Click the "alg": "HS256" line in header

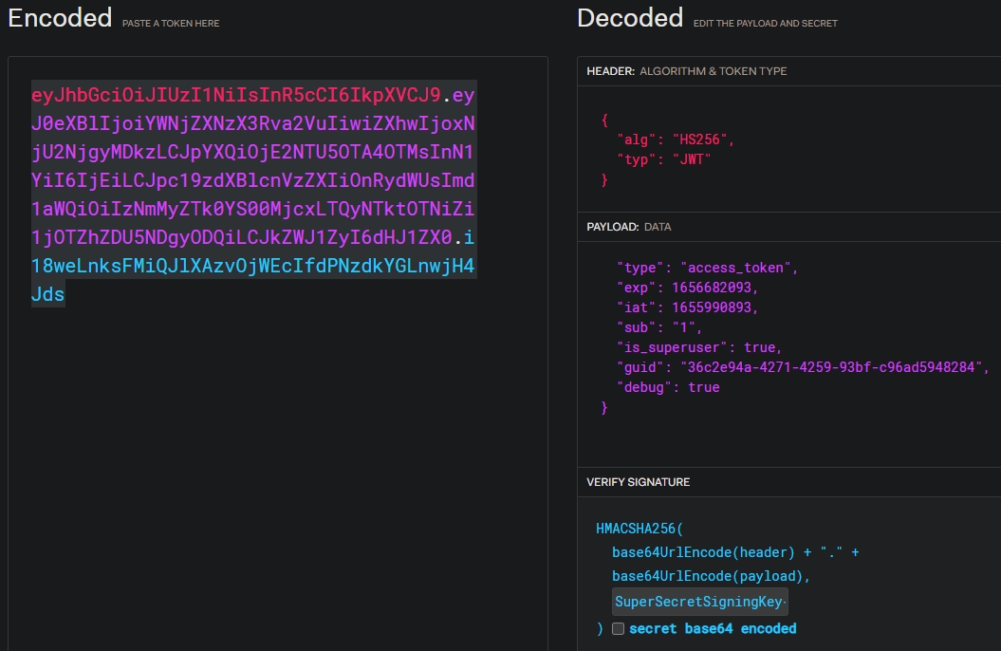(x=676, y=139)
